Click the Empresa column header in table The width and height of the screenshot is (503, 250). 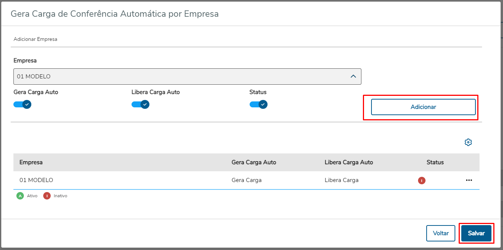[x=31, y=162]
